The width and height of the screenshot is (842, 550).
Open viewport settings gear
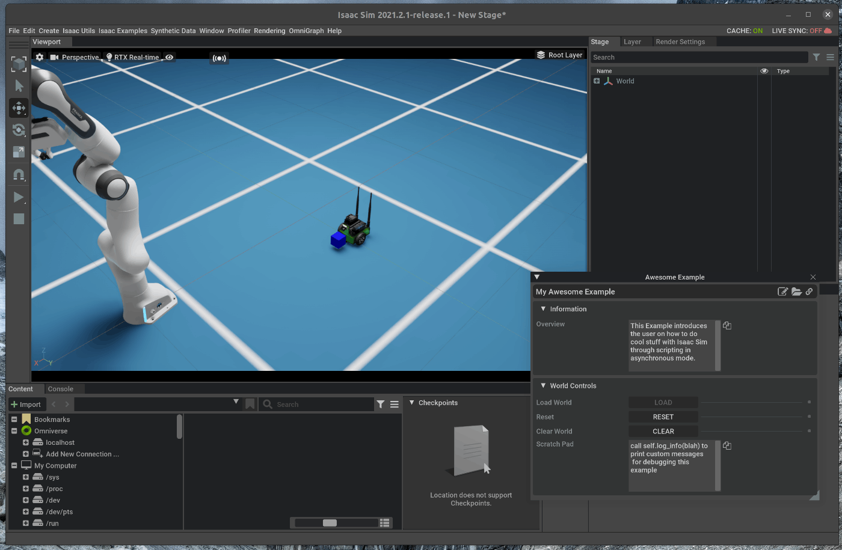pyautogui.click(x=40, y=57)
